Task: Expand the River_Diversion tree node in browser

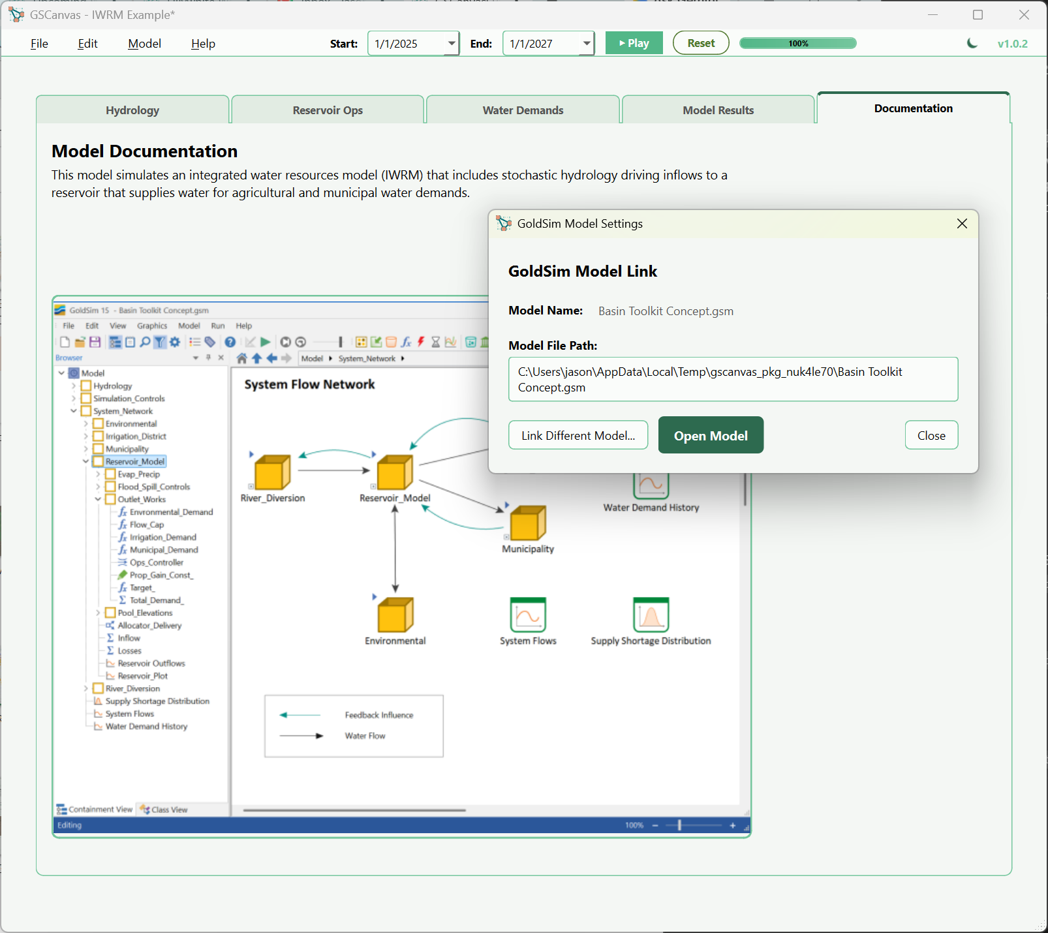Action: pyautogui.click(x=85, y=688)
